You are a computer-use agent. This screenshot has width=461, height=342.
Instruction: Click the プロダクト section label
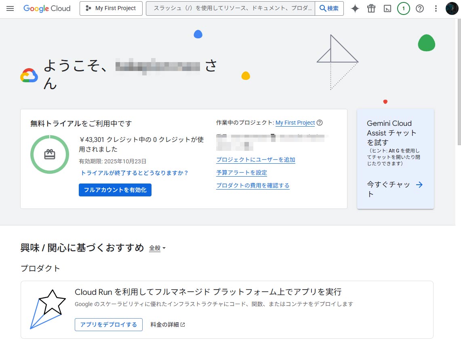coord(40,268)
